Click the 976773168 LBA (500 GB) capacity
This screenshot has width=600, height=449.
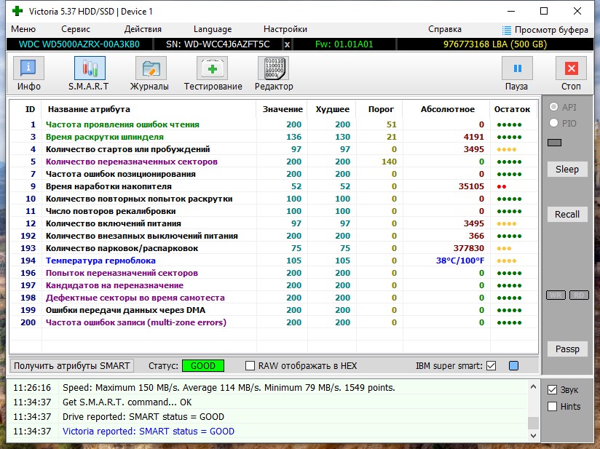(x=495, y=44)
